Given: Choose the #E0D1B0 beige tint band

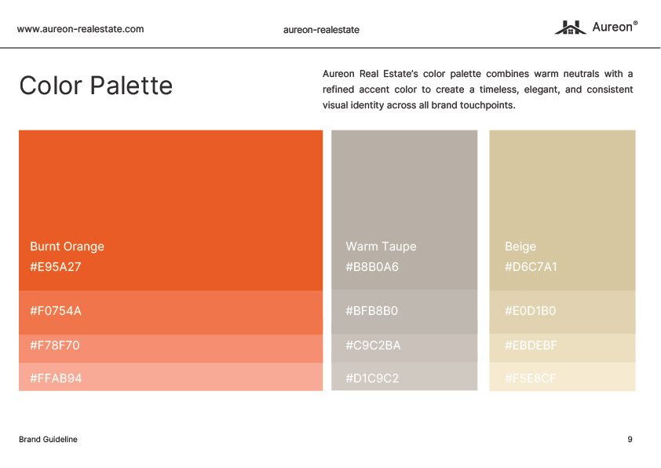Looking at the screenshot, I should [x=562, y=312].
